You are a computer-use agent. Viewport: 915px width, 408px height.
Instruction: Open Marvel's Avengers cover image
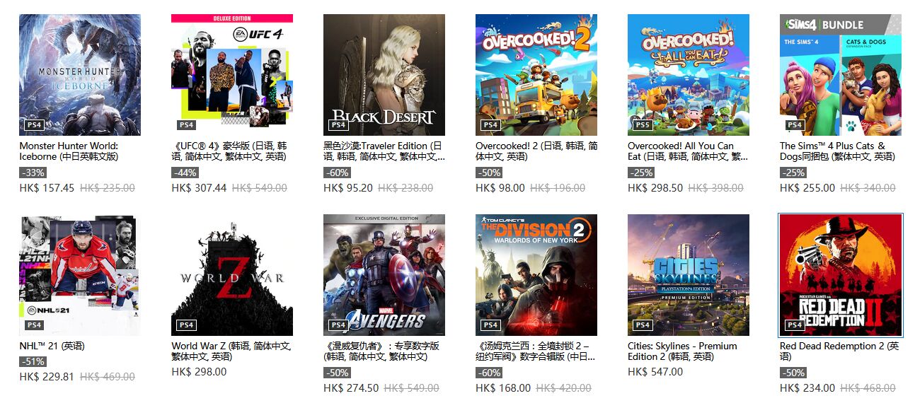pyautogui.click(x=384, y=275)
